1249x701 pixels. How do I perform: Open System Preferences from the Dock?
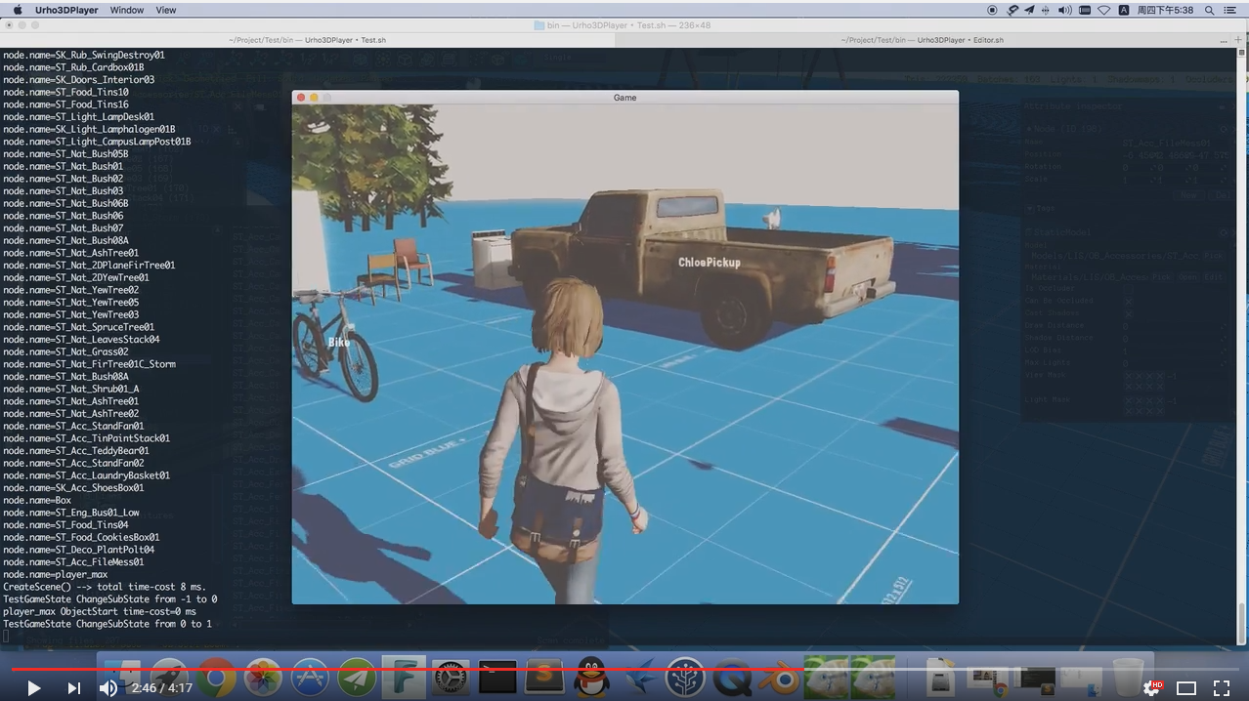(x=451, y=677)
